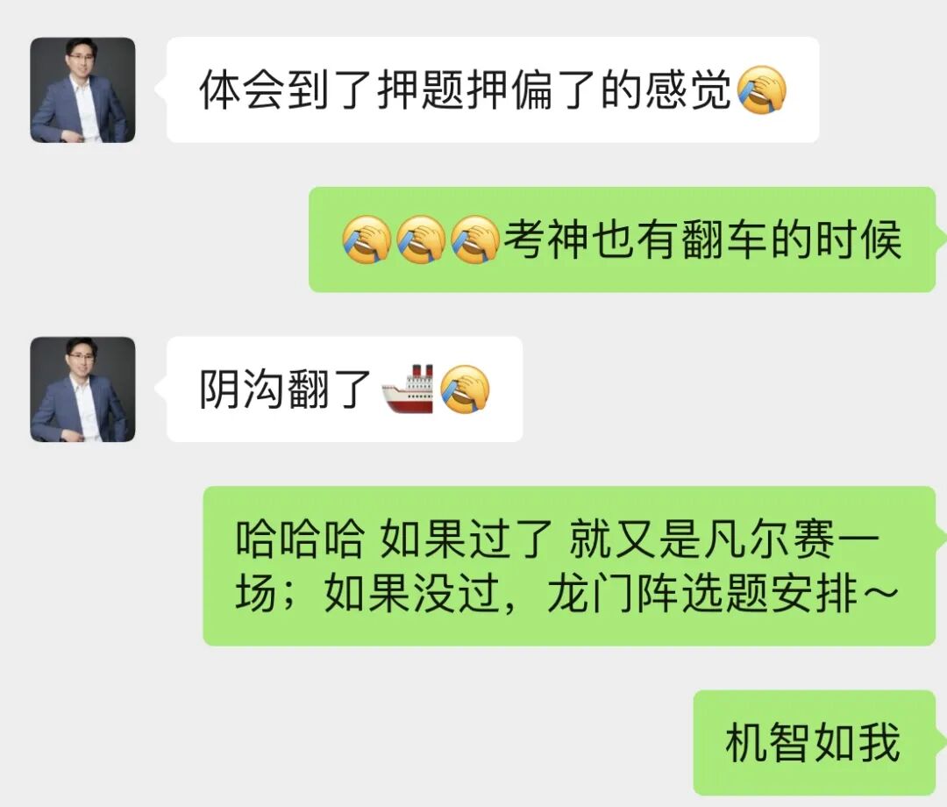
Task: Select the 机智如我 message bubble
Action: (814, 742)
